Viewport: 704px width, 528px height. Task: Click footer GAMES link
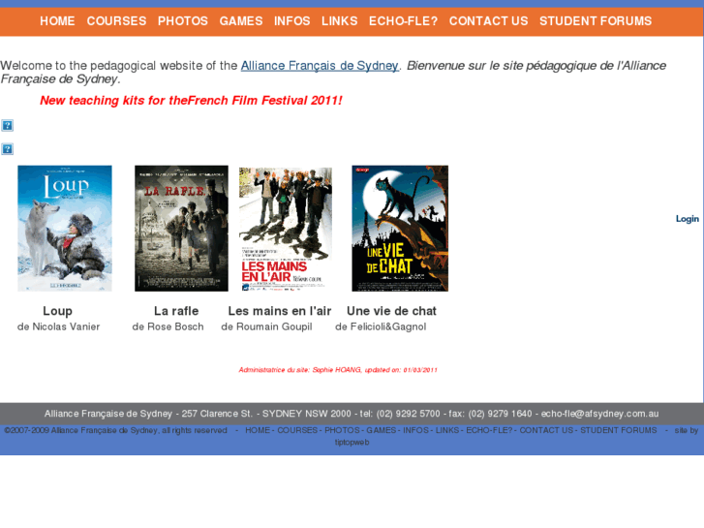click(x=382, y=430)
